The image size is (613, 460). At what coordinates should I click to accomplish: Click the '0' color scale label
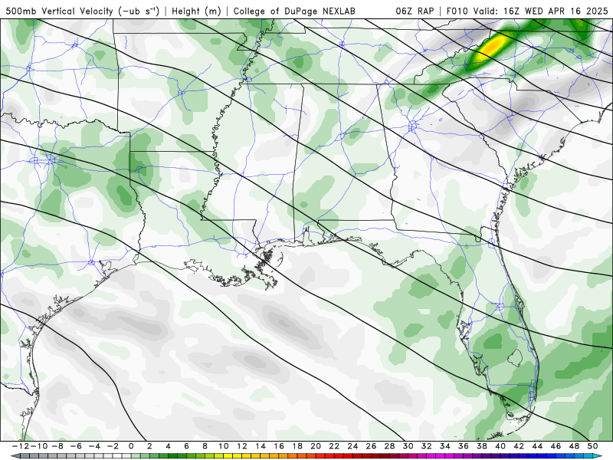coord(131,446)
